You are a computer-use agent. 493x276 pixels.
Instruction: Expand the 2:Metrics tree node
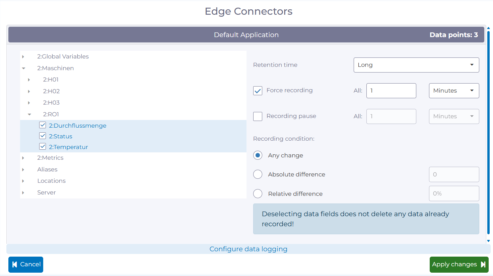tap(23, 158)
